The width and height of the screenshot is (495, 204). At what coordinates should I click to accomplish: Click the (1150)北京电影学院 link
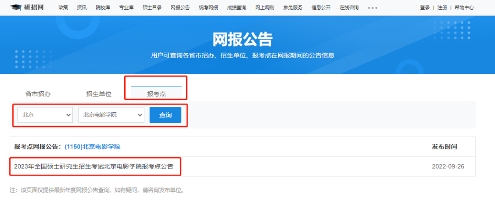[93, 147]
